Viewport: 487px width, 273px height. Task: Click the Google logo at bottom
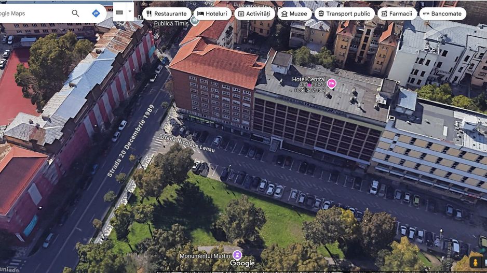pyautogui.click(x=242, y=263)
